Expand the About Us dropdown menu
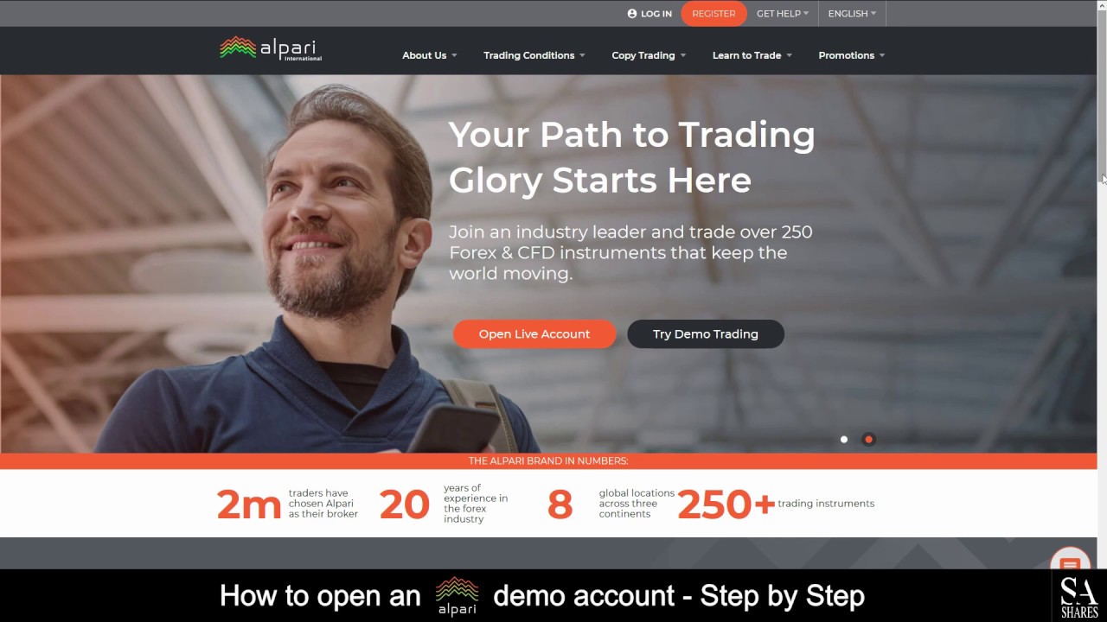1107x622 pixels. 430,55
